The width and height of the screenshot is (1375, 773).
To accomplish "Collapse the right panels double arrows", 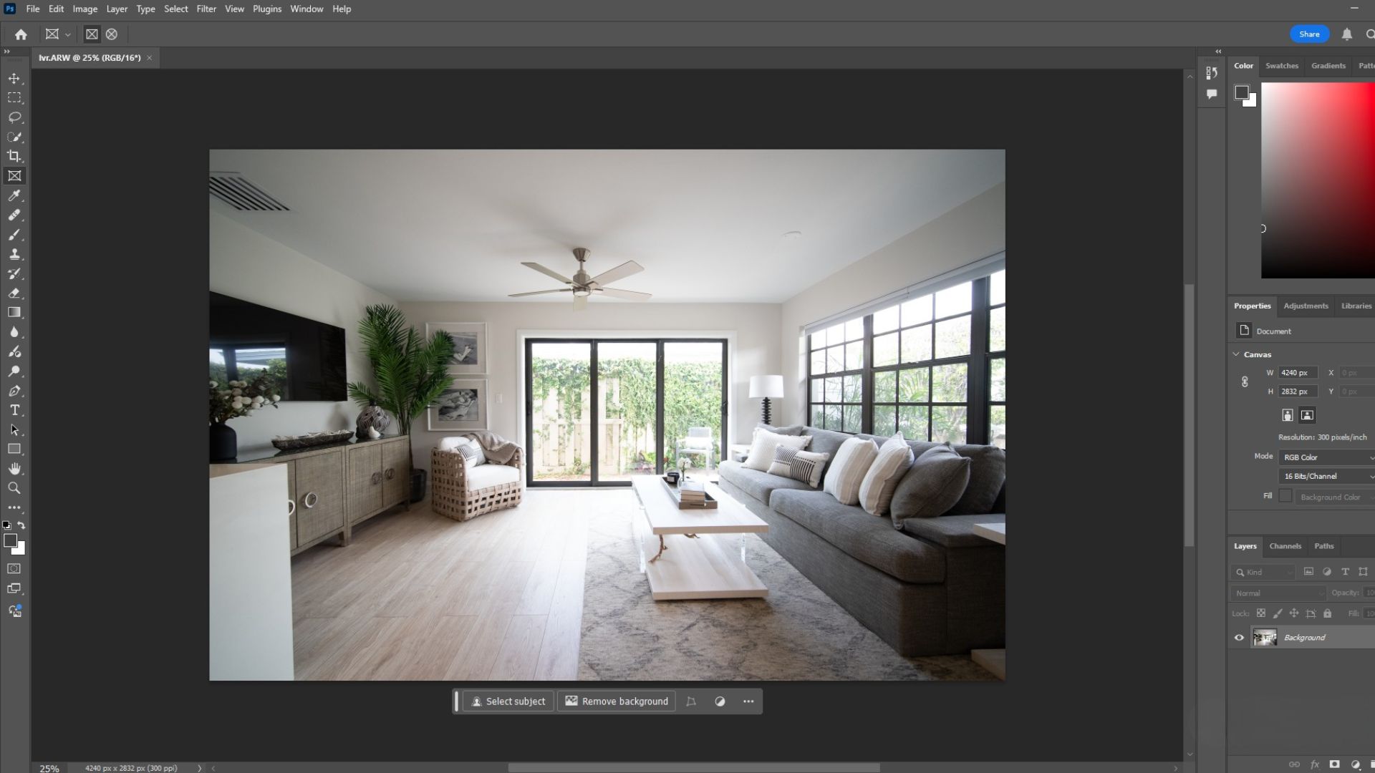I will click(1218, 52).
